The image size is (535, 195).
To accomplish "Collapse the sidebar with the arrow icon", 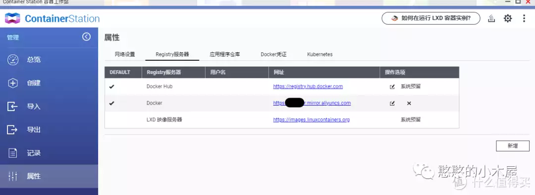I will 86,37.
